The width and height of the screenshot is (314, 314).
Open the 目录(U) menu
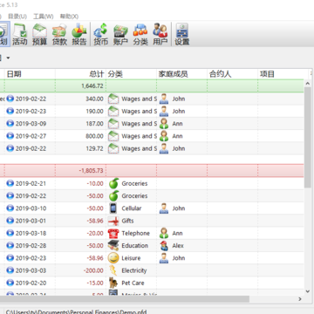click(17, 17)
